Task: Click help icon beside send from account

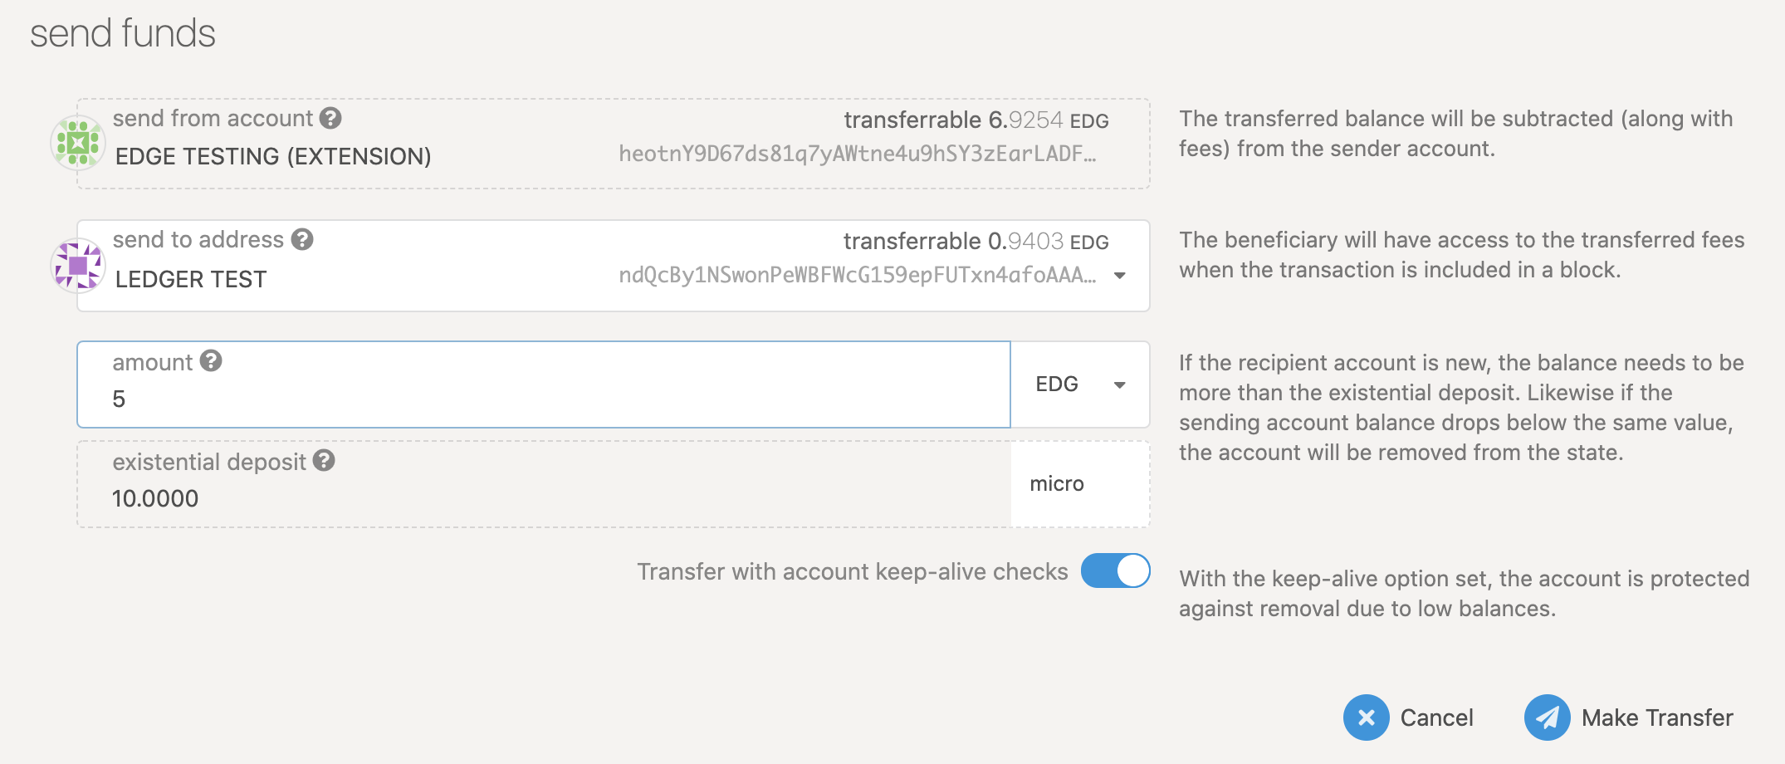Action: [330, 119]
